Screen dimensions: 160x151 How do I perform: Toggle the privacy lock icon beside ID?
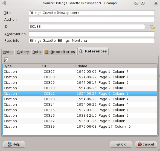[152, 27]
